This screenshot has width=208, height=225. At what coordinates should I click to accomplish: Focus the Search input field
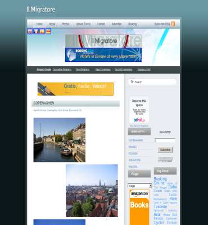(x=152, y=82)
